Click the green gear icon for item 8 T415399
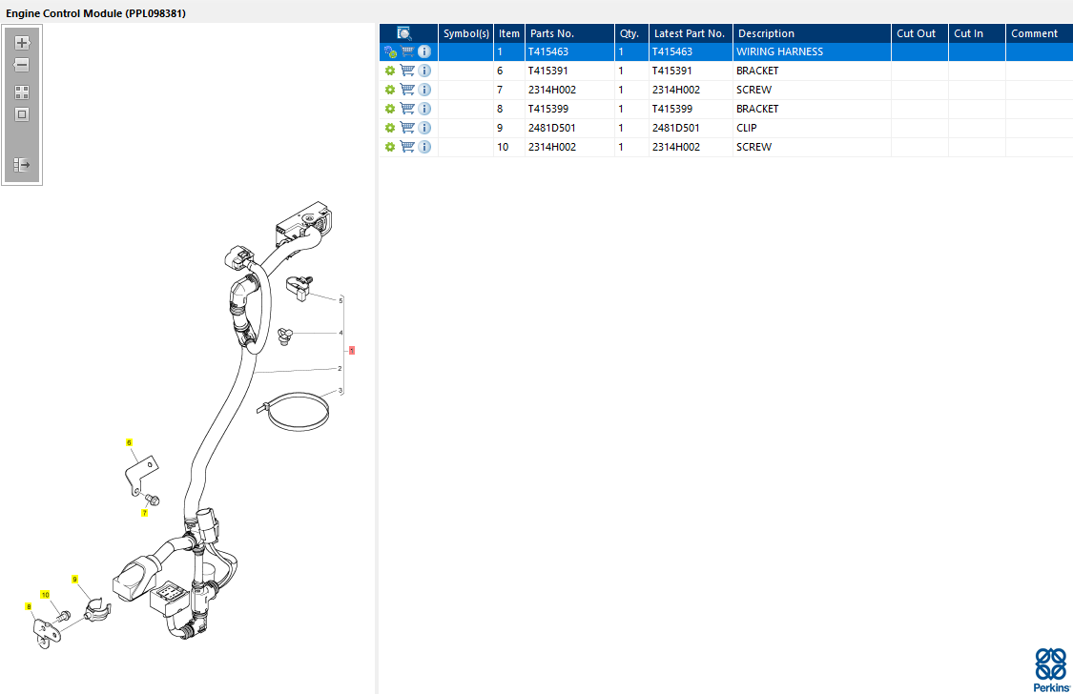This screenshot has height=694, width=1073. [390, 110]
